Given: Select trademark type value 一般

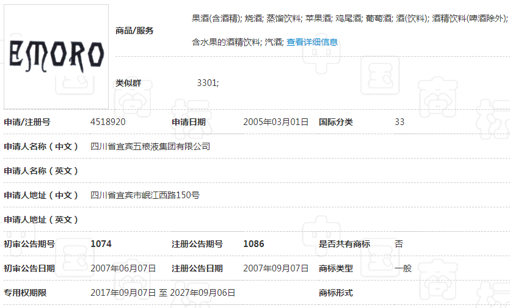Looking at the screenshot, I should 403,268.
